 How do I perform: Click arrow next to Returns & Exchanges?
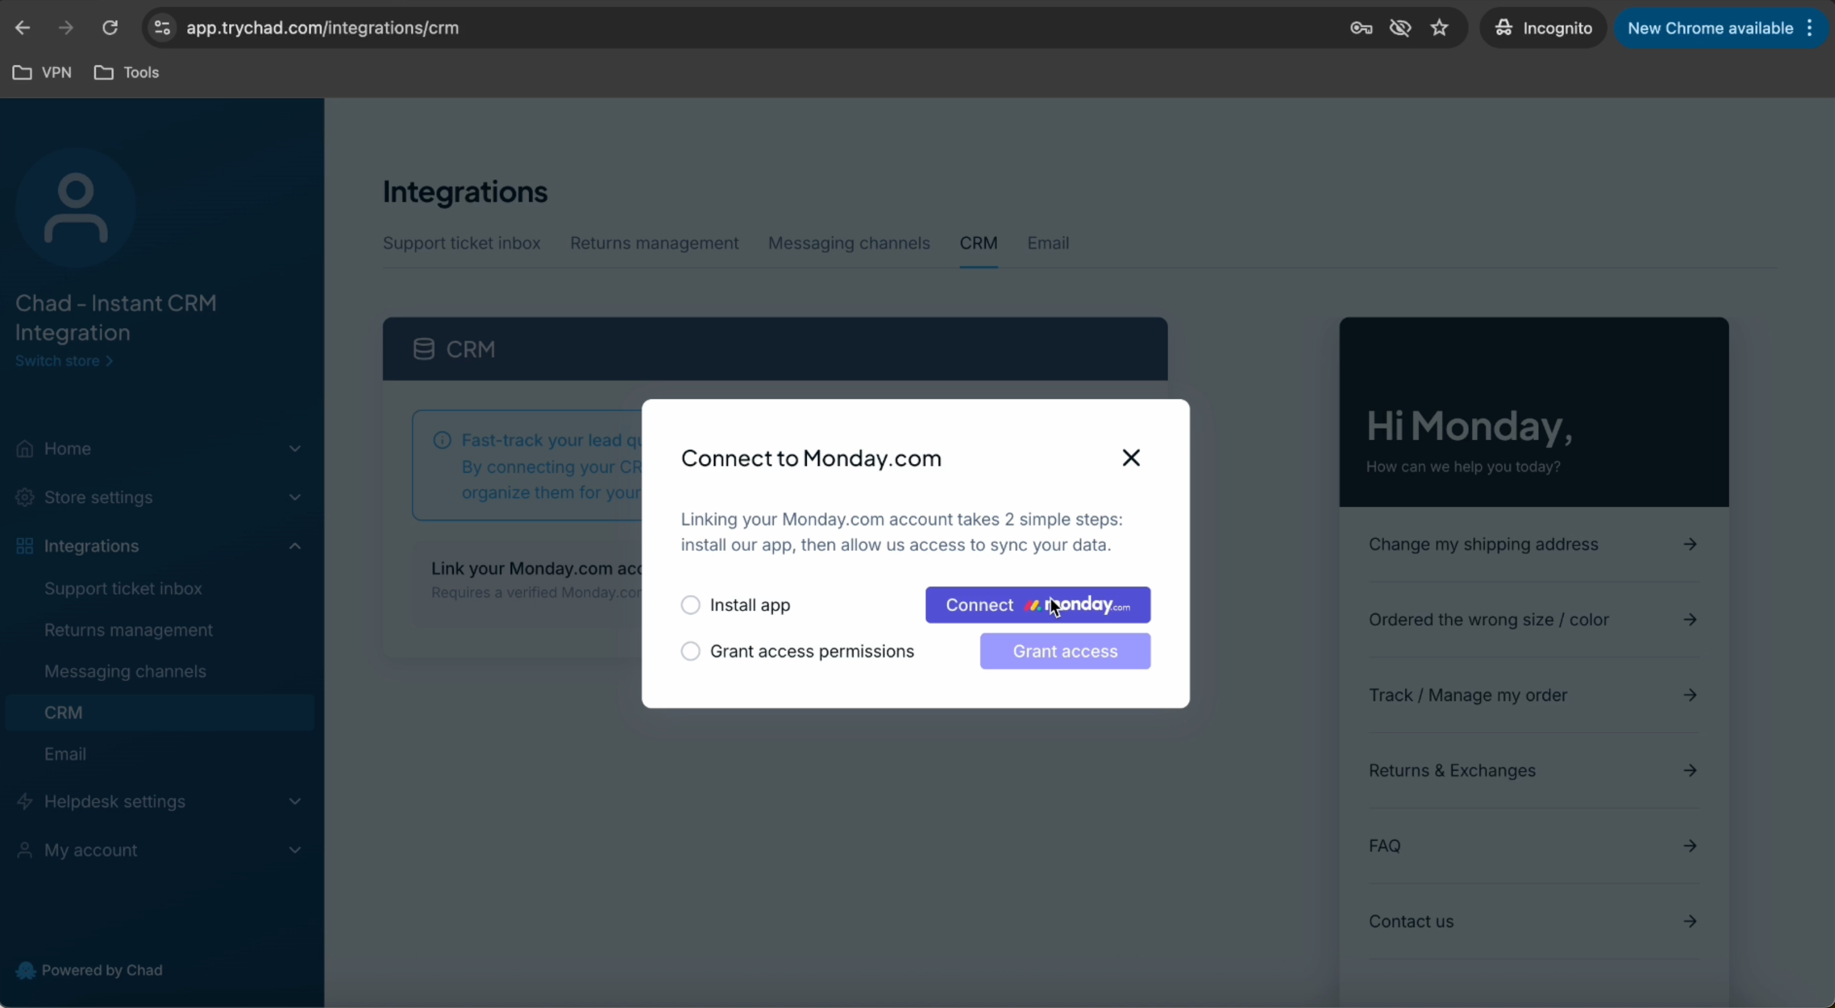coord(1690,771)
